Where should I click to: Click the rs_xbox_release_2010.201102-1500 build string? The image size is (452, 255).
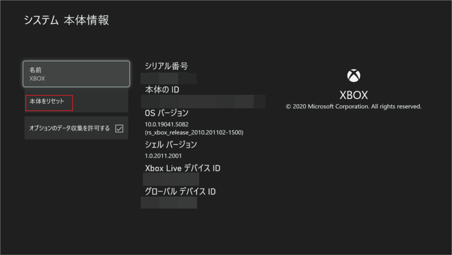[x=194, y=132]
